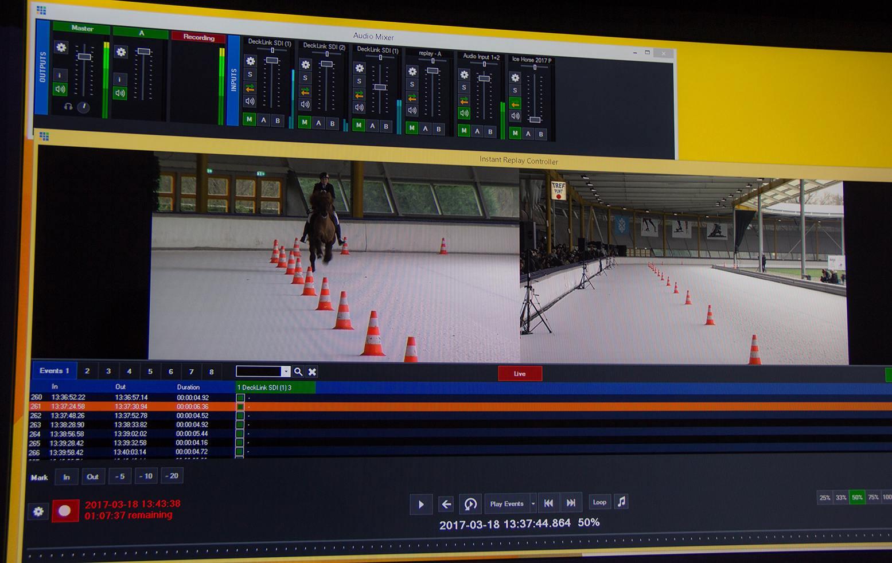The height and width of the screenshot is (563, 892).
Task: Mute Audio Input 1+2 speaker icon
Action: point(464,114)
